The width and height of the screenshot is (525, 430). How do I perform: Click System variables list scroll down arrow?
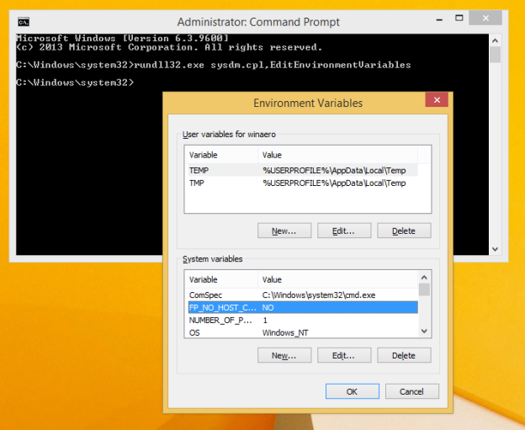[x=424, y=332]
